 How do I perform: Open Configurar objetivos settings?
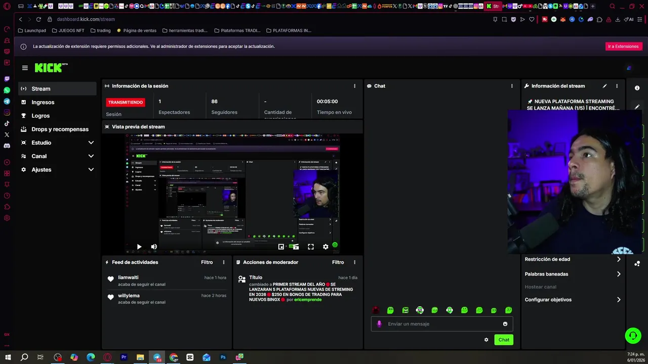coord(573,300)
